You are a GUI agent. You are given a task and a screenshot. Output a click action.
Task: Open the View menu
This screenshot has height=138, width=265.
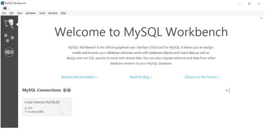coord(20,13)
